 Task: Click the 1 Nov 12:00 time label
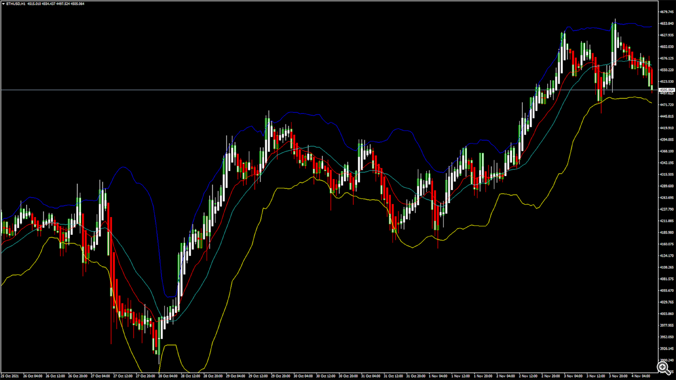point(461,376)
